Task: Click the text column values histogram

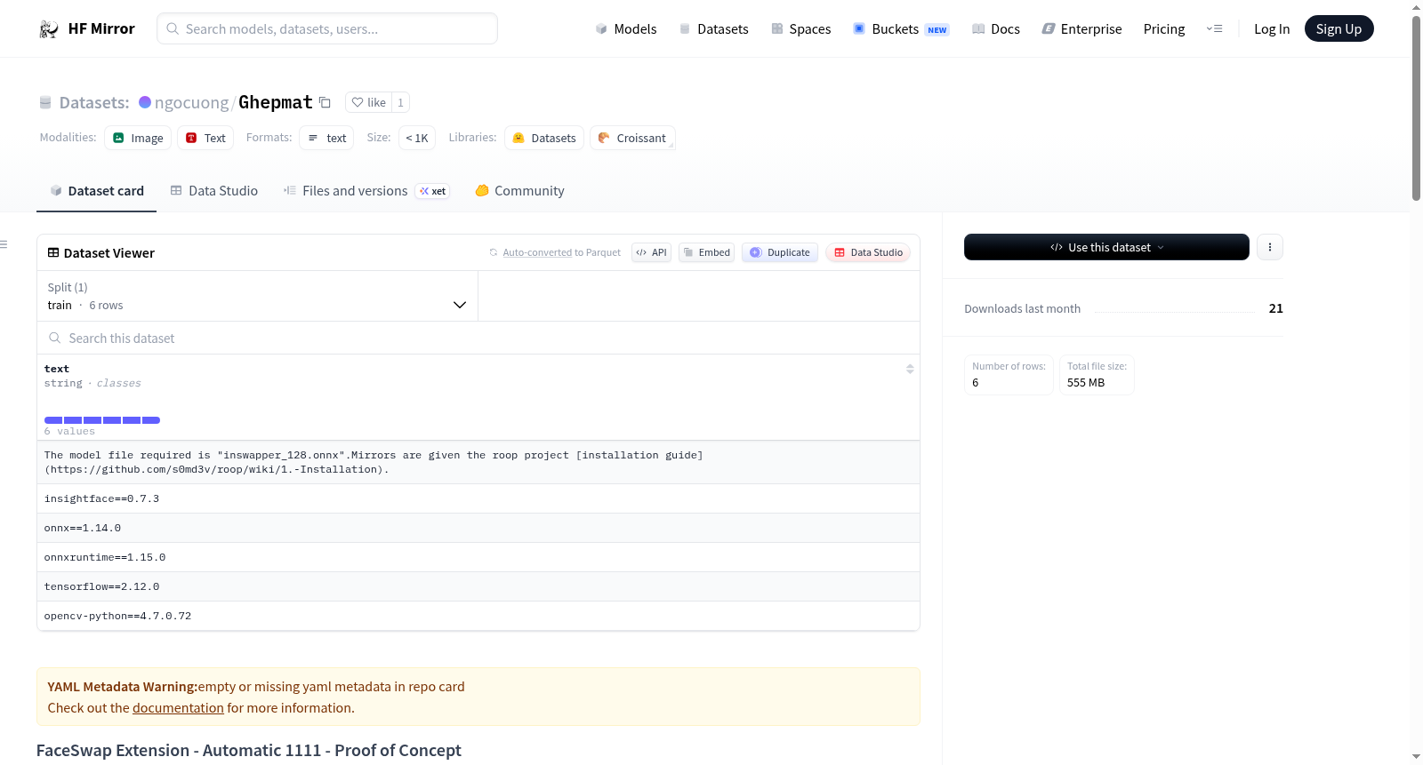Action: point(102,420)
